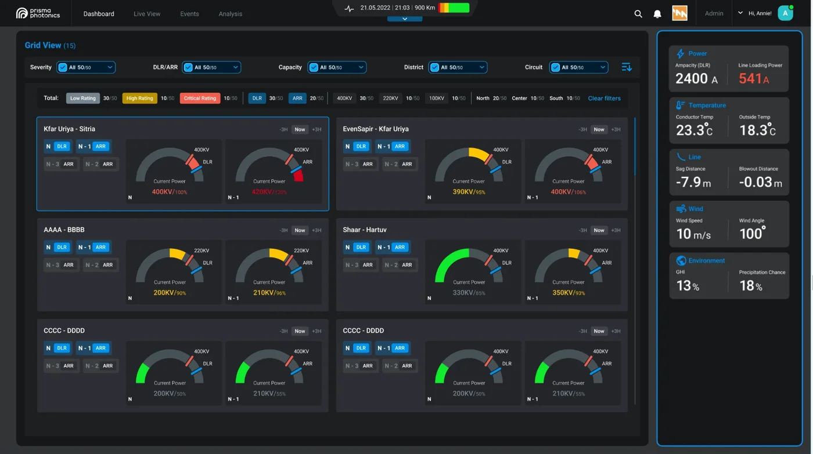Expand the Capacity dropdown arrow
Image resolution: width=813 pixels, height=454 pixels.
[x=361, y=67]
